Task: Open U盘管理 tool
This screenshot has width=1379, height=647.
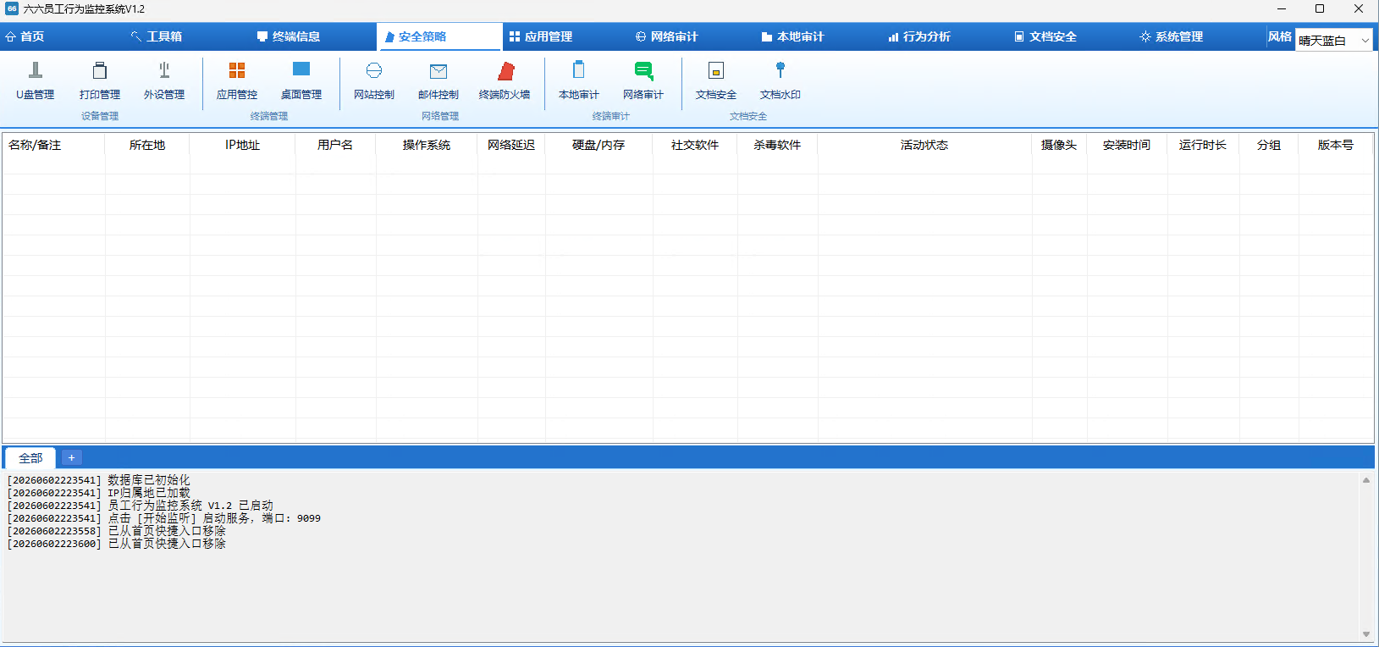Action: point(36,80)
